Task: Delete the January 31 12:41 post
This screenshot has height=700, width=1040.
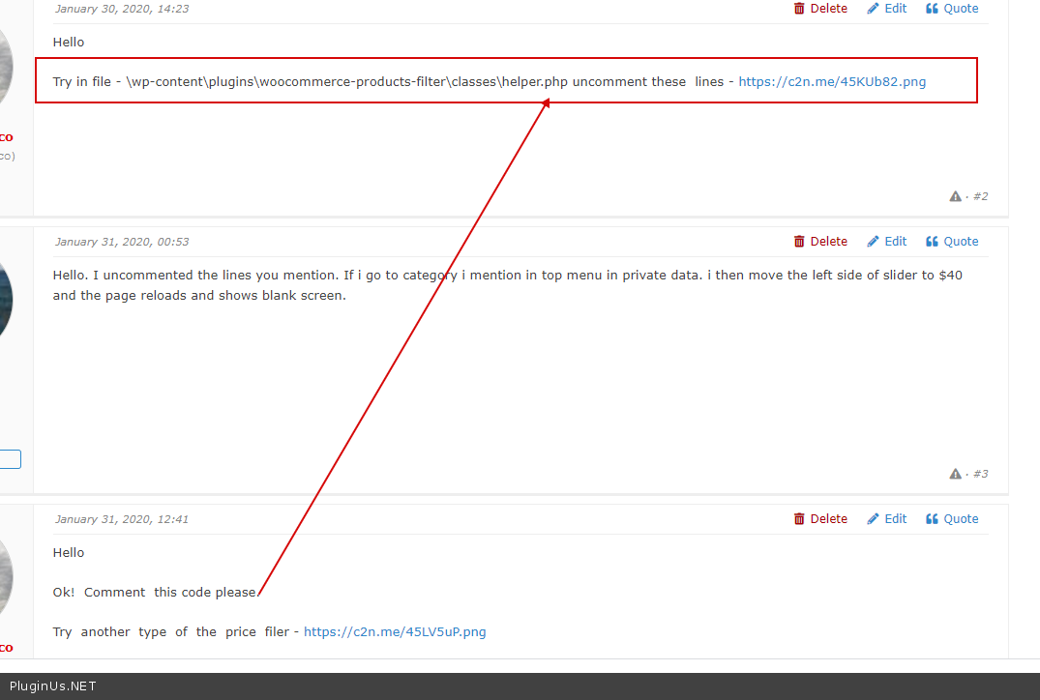Action: [x=820, y=519]
